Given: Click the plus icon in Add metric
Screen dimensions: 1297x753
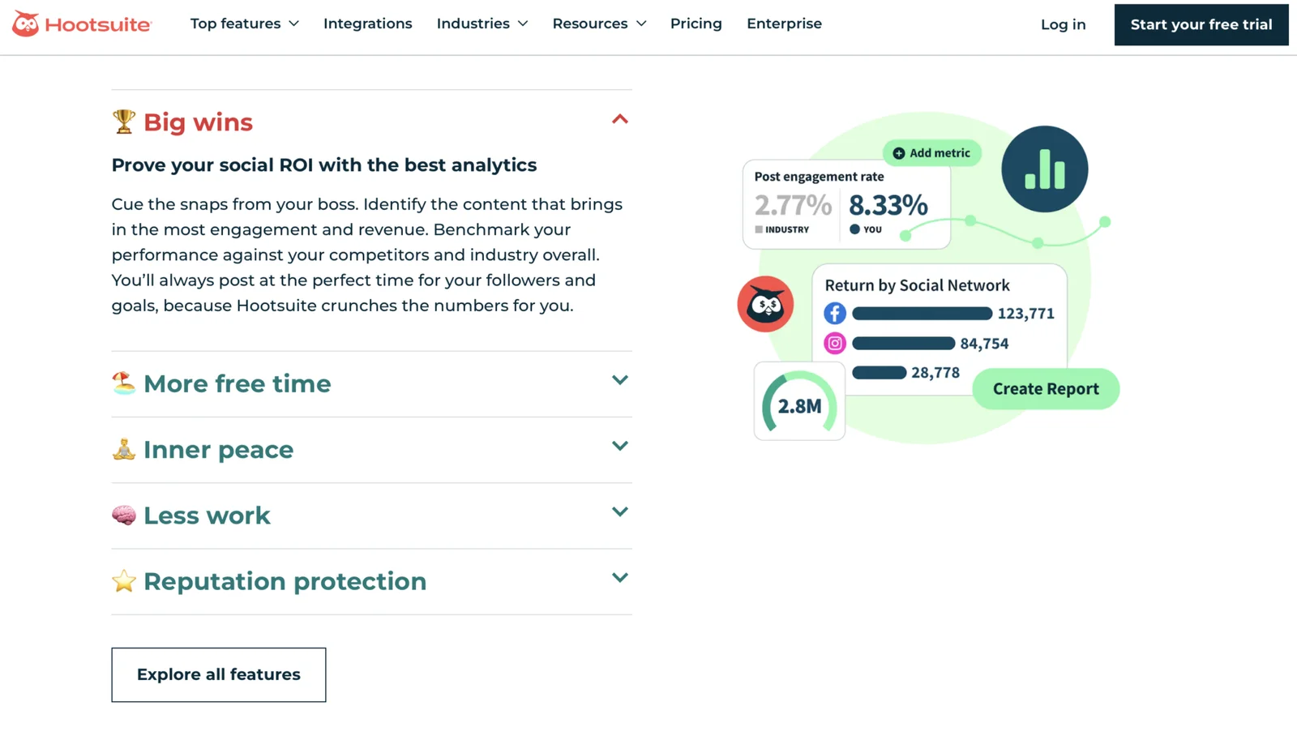Looking at the screenshot, I should (899, 153).
